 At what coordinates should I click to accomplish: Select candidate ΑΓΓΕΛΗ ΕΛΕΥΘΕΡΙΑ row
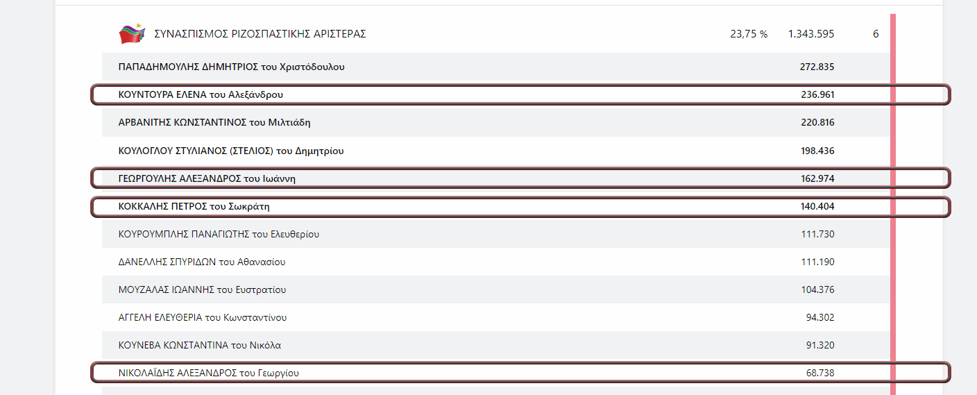pos(495,317)
